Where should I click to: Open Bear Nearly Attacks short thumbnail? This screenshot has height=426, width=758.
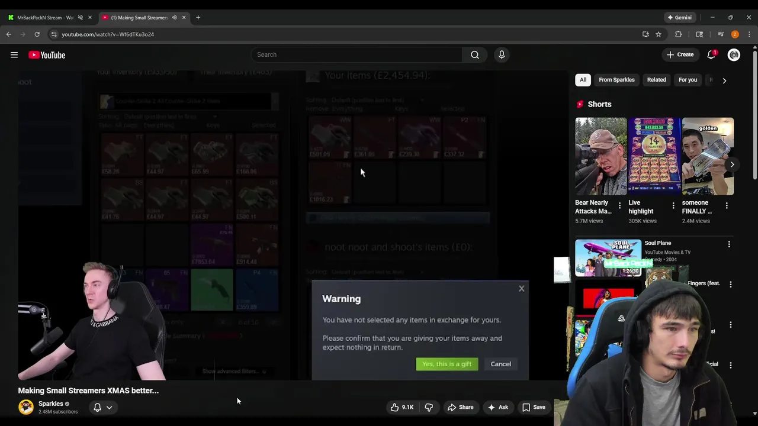pyautogui.click(x=600, y=156)
